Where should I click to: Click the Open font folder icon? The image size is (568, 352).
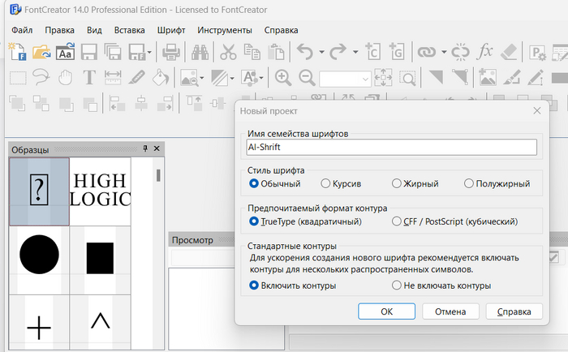point(41,53)
